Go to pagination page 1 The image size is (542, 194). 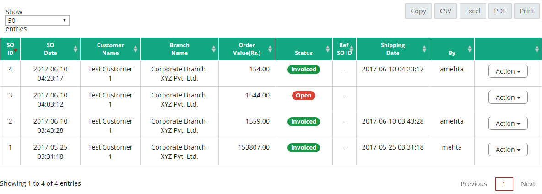pyautogui.click(x=504, y=184)
